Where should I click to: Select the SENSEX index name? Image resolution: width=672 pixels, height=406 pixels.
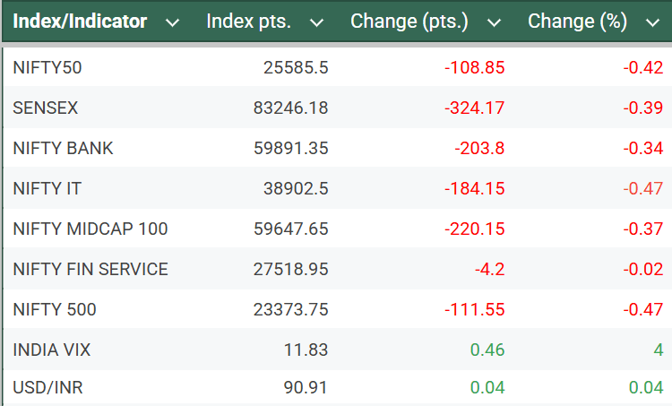[x=46, y=108]
